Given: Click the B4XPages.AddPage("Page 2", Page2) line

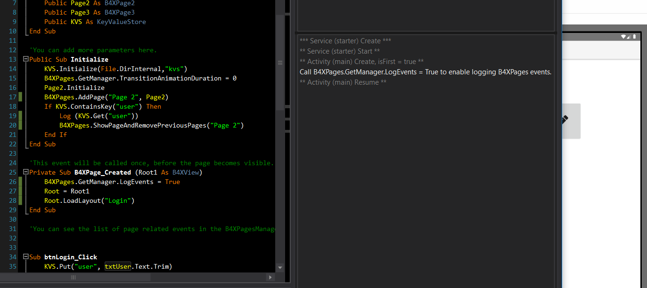Looking at the screenshot, I should point(106,97).
